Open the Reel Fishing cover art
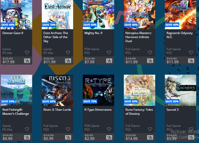199x143 pixels. [x=16, y=90]
